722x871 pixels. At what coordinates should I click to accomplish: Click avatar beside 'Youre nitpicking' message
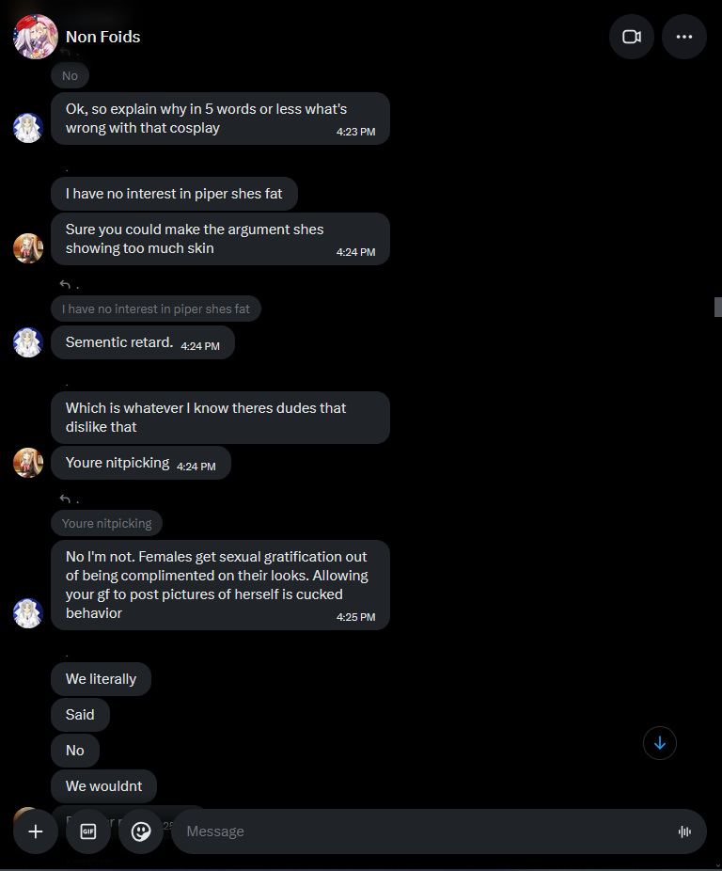(x=28, y=463)
